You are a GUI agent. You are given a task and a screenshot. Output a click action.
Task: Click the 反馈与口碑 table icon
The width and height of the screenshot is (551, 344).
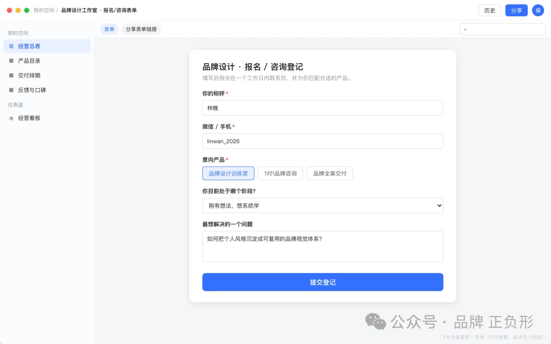coord(11,90)
